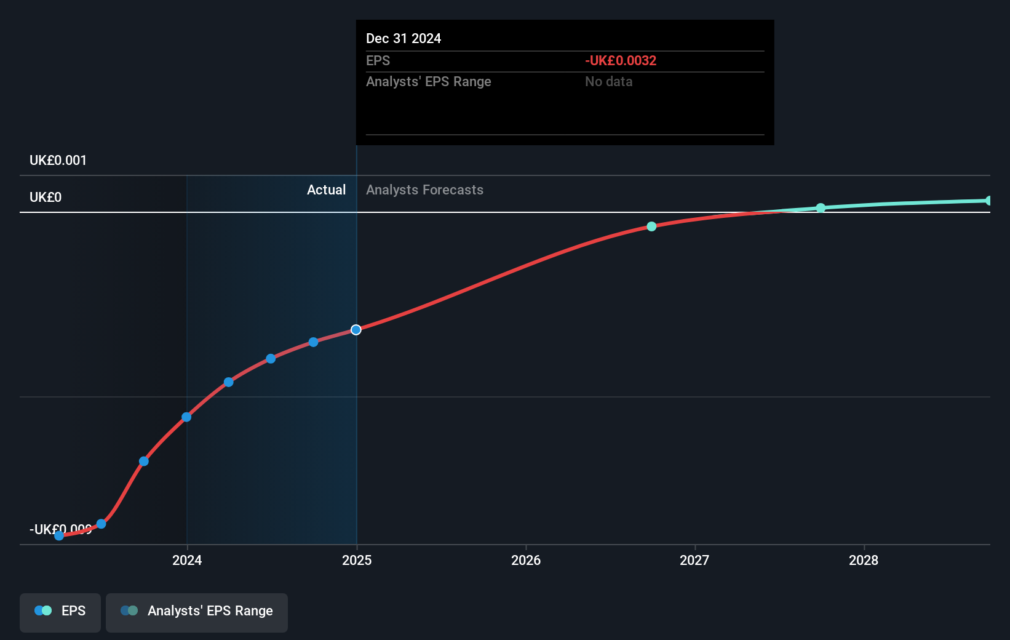Viewport: 1010px width, 640px height.
Task: Select the teal data point before 2028
Action: tap(820, 208)
